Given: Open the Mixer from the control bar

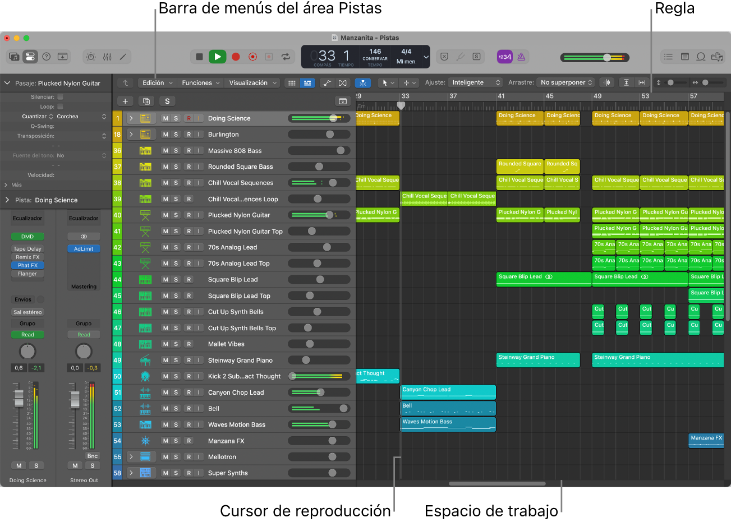Looking at the screenshot, I should point(107,57).
